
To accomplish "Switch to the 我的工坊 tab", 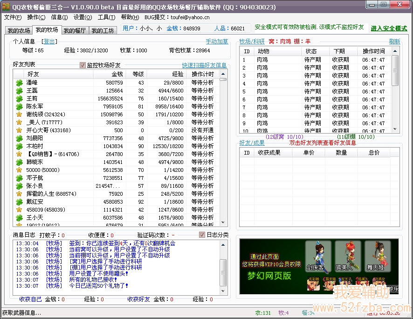I will click(103, 31).
